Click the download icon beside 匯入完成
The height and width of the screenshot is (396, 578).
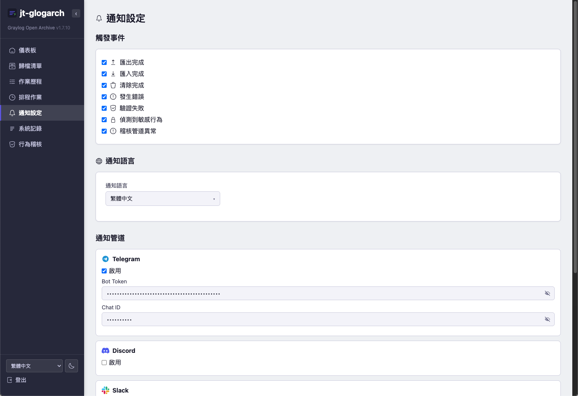click(113, 74)
